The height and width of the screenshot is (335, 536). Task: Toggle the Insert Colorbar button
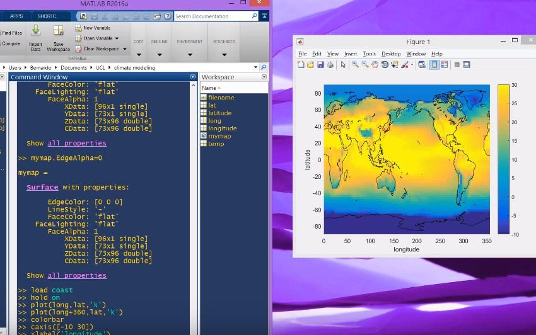[x=434, y=64]
